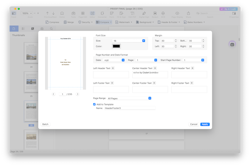Click plus icon next to Left Footer Text
This screenshot has height=166, width=250.
click(112, 83)
